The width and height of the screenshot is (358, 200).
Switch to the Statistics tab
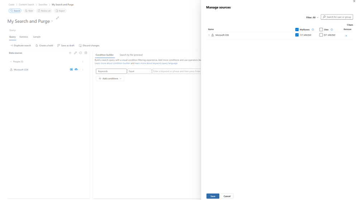tap(24, 37)
